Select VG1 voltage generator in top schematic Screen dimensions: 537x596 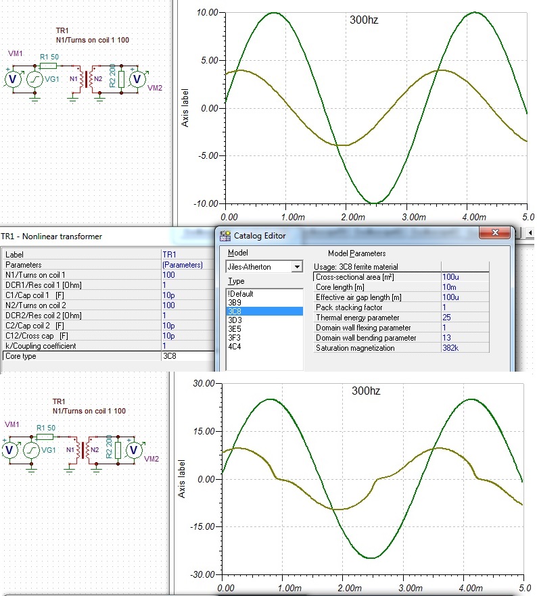34,79
